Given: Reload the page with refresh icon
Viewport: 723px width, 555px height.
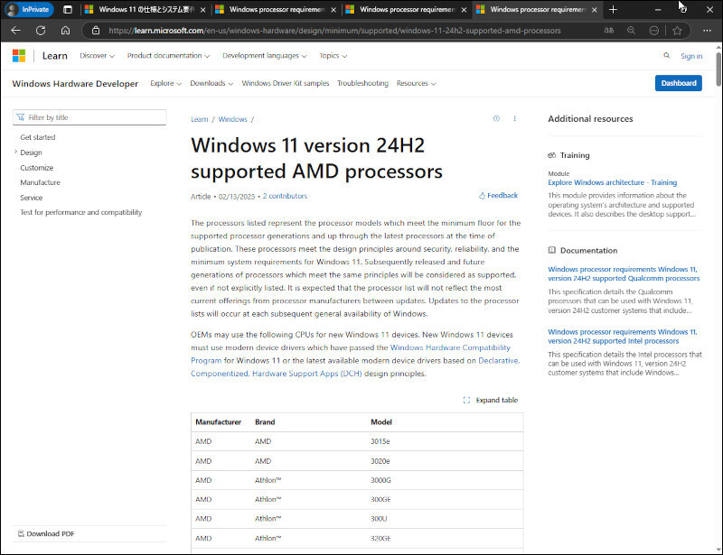Looking at the screenshot, I should coord(41,31).
